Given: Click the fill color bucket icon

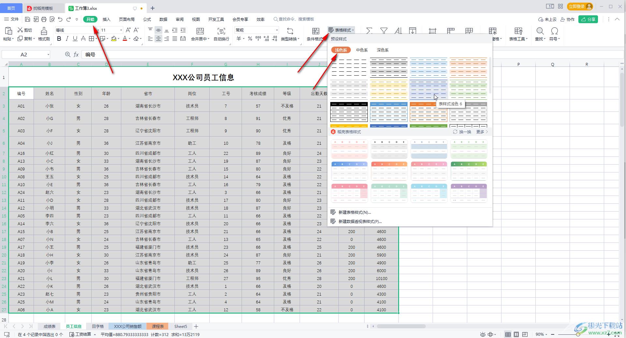Looking at the screenshot, I should point(113,39).
